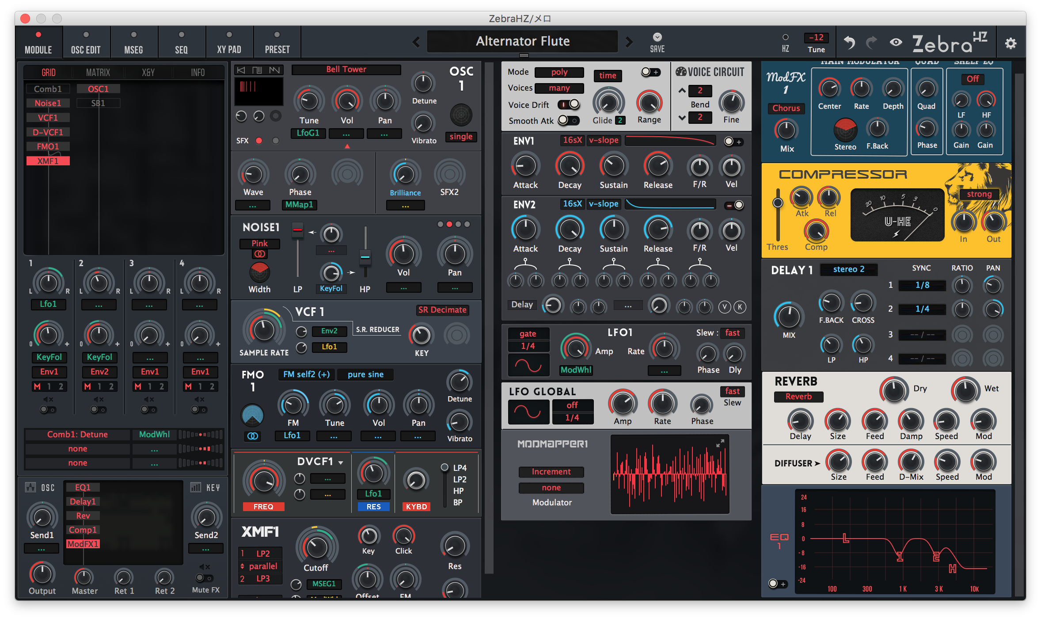
Task: Click lane 1 mute speaker icon
Action: pyautogui.click(x=48, y=400)
